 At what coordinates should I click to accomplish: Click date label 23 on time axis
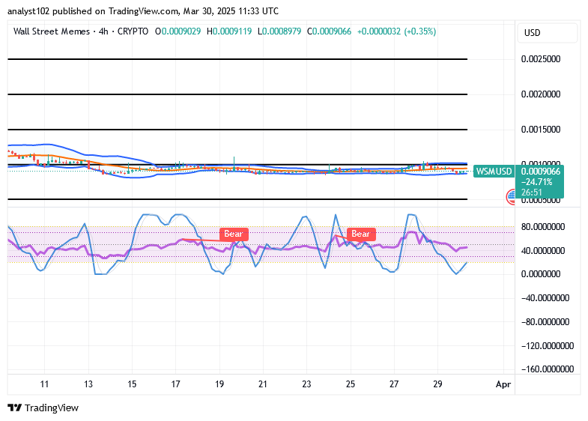tap(307, 384)
